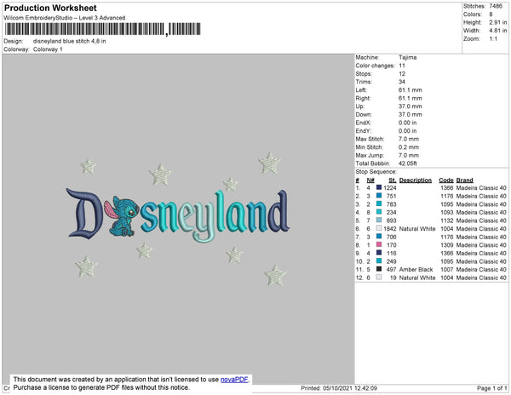Click the light blue swatch beside 893 stitches
The width and height of the screenshot is (511, 395).
(379, 220)
